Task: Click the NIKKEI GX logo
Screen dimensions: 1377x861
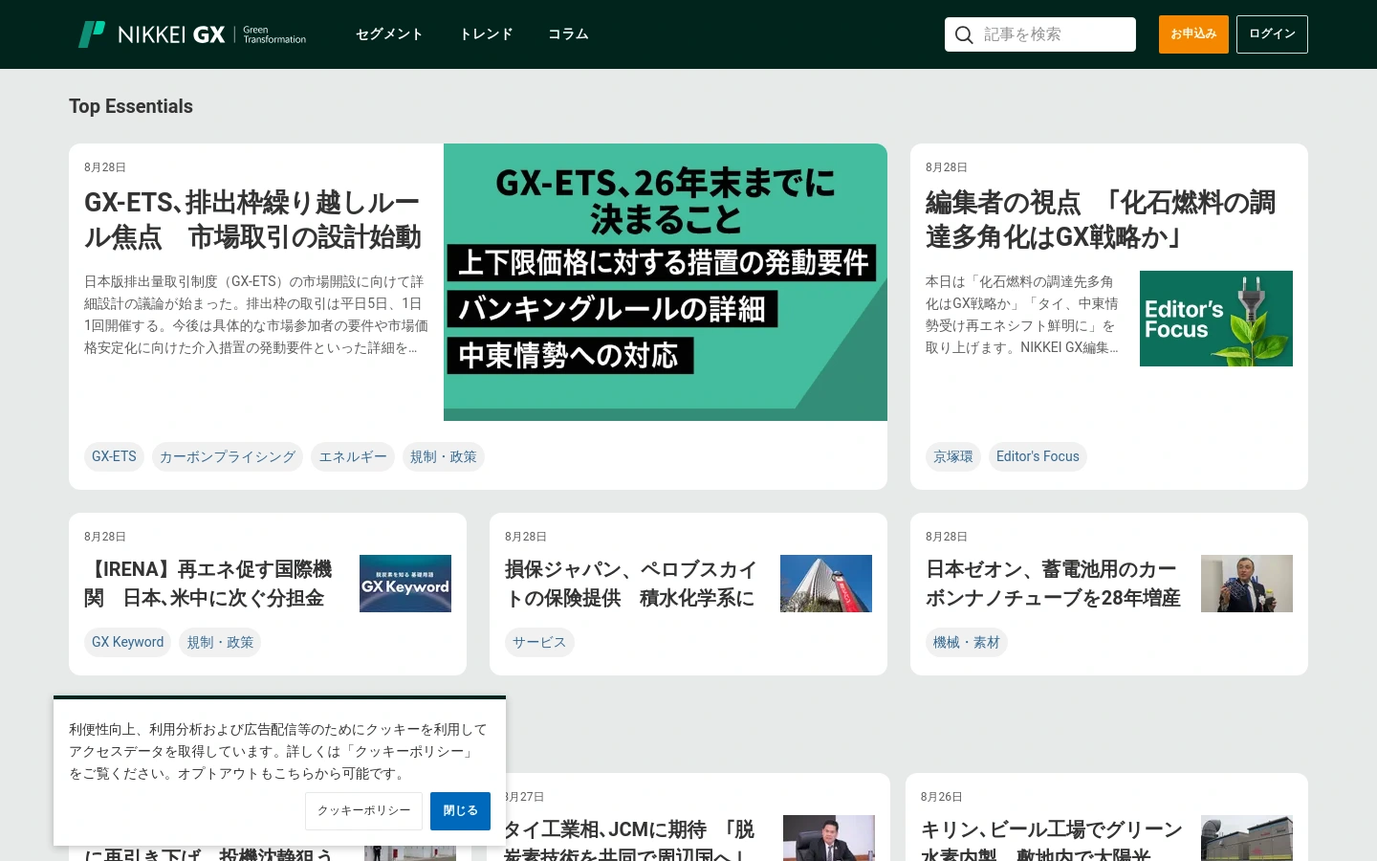Action: point(192,34)
